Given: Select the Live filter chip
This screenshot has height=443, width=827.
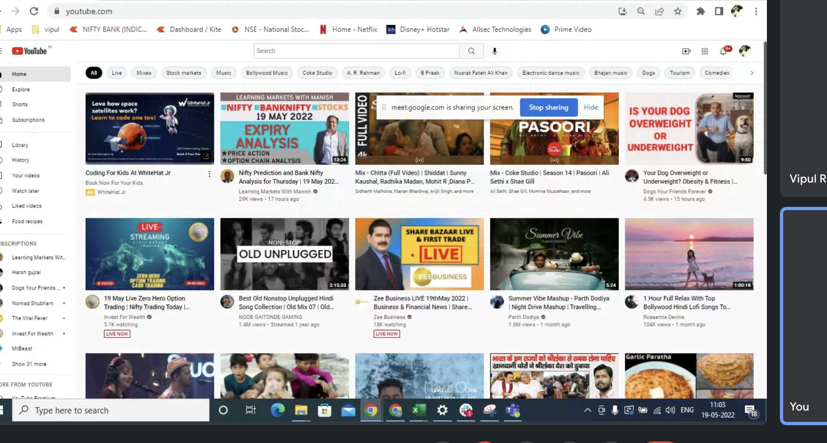Looking at the screenshot, I should click(x=117, y=73).
